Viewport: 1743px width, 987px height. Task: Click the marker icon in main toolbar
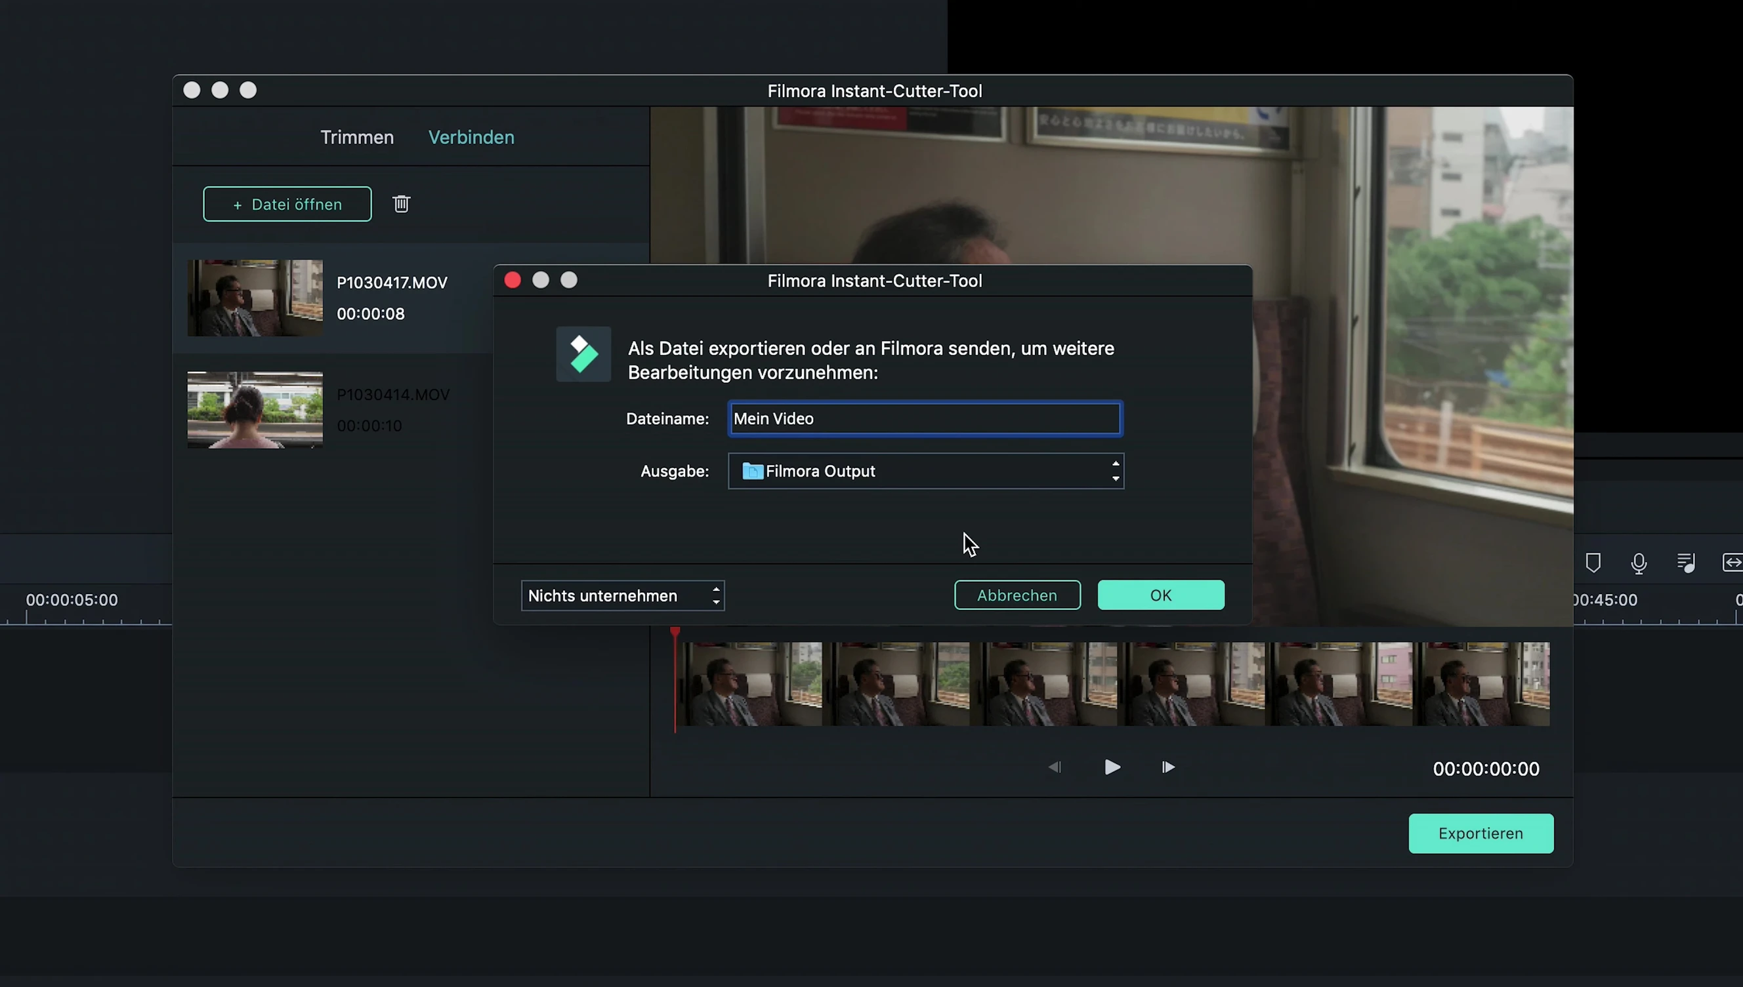1593,562
